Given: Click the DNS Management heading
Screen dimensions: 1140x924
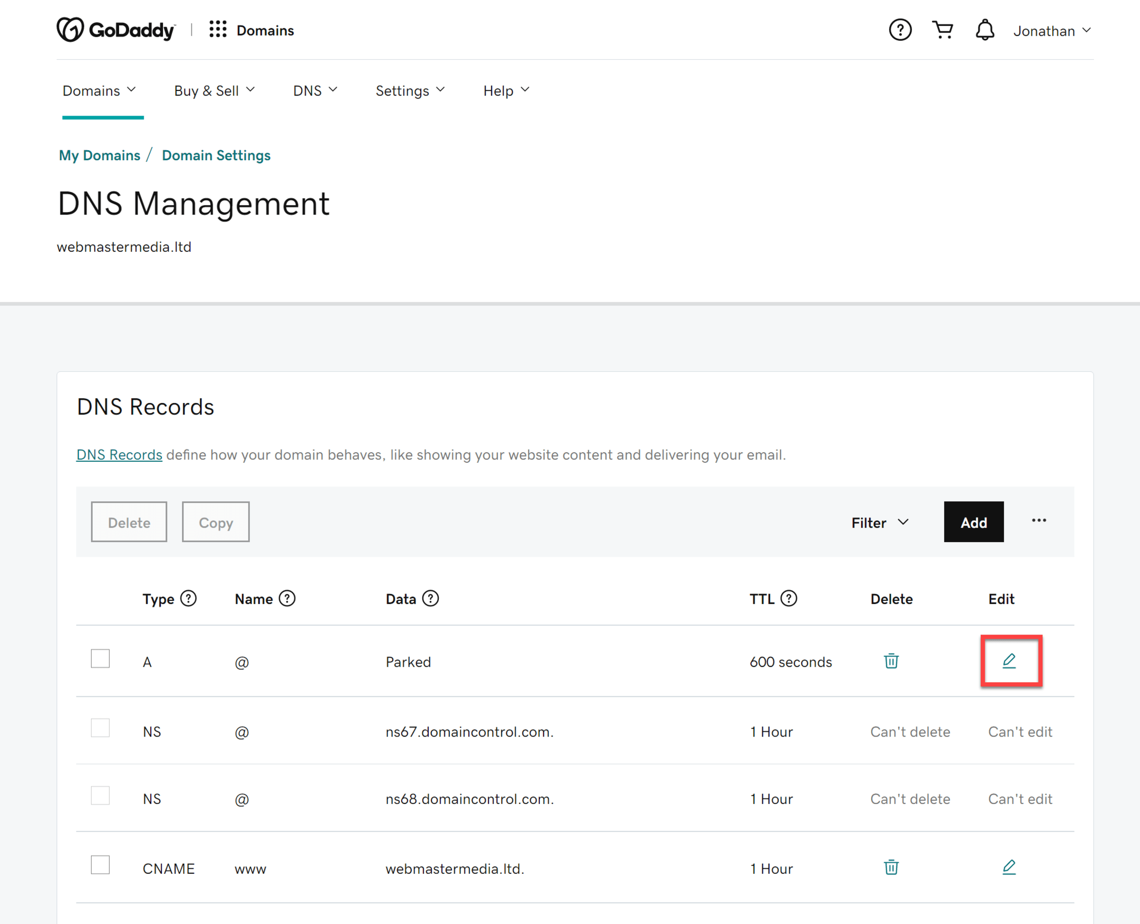Looking at the screenshot, I should 194,203.
